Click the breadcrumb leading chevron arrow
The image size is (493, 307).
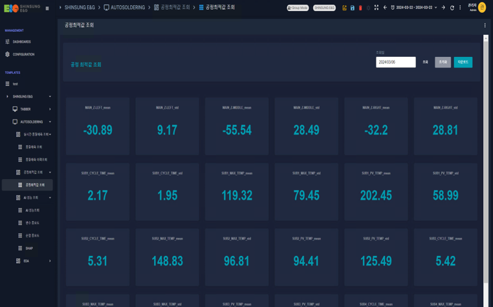point(60,7)
